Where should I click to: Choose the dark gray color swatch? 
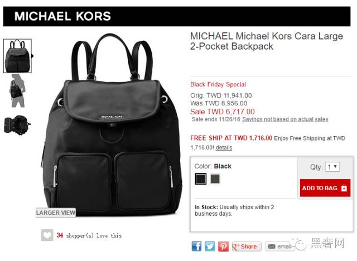click(x=215, y=178)
